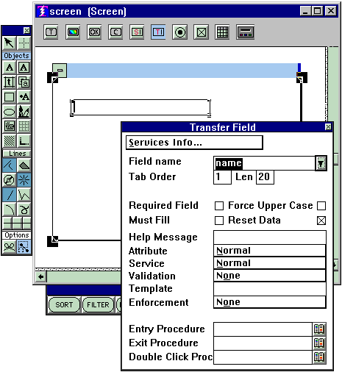Open the Field name dropdown arrow
This screenshot has width=342, height=372.
321,163
